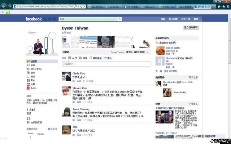Screen dimensions: 231x144
Task: Stop loading with the address bar X icon
Action: [84, 6]
